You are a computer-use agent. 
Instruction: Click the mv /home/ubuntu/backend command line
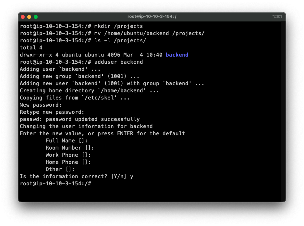click(x=149, y=33)
